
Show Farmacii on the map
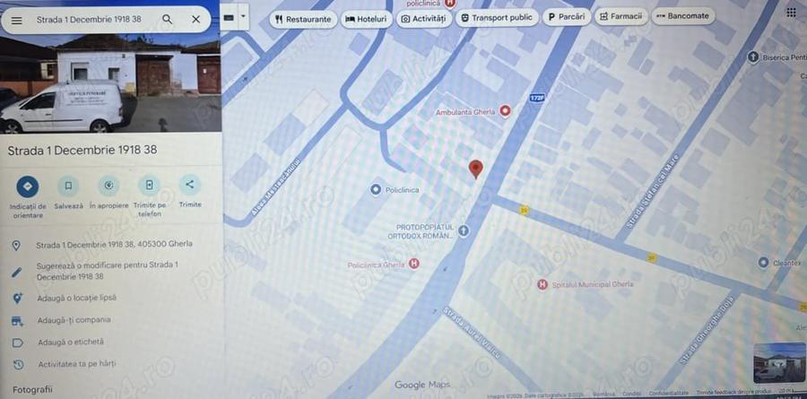coord(621,16)
